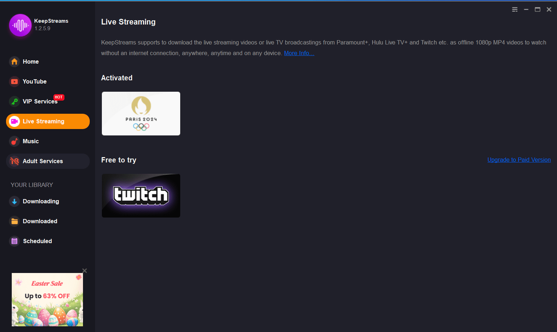Open VIP Services section
Screen dimensions: 557x332
[48, 101]
